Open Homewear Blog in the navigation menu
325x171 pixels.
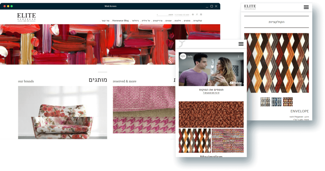pyautogui.click(x=120, y=21)
